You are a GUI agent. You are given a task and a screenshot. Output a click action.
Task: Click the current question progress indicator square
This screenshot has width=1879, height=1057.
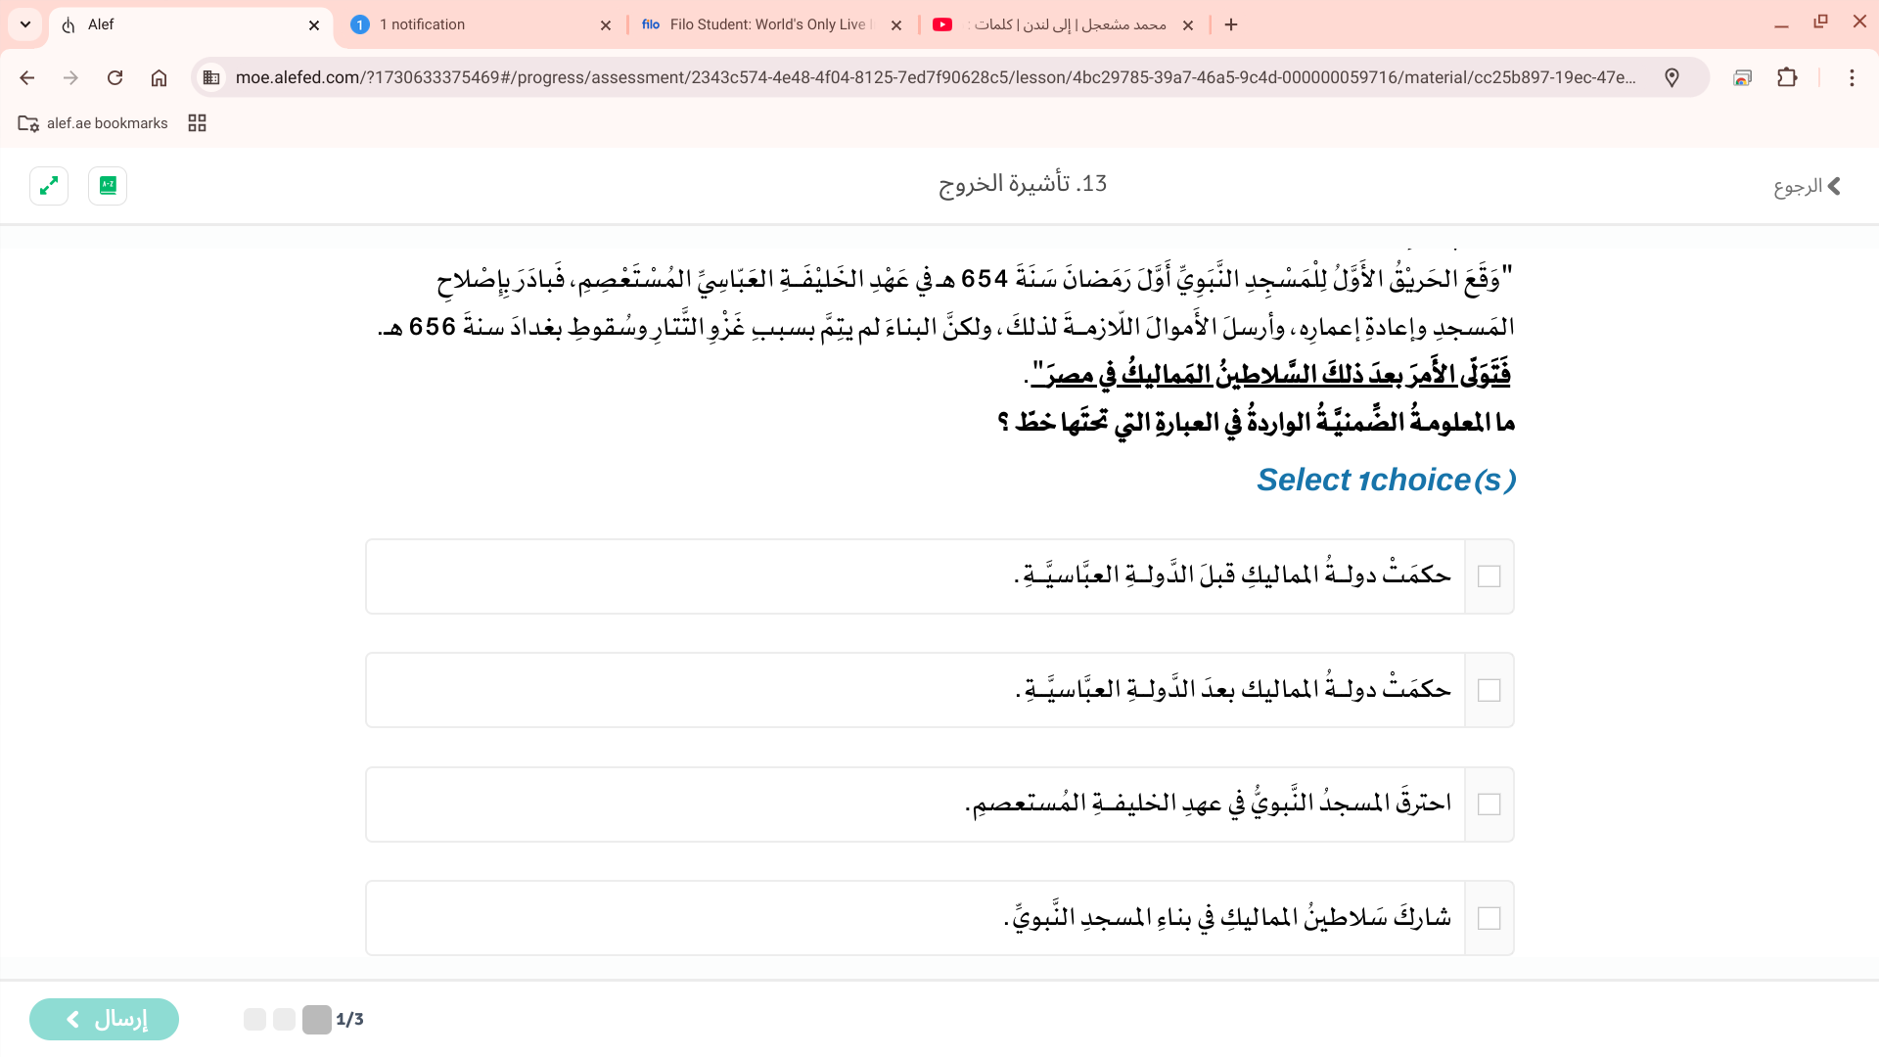316,1020
